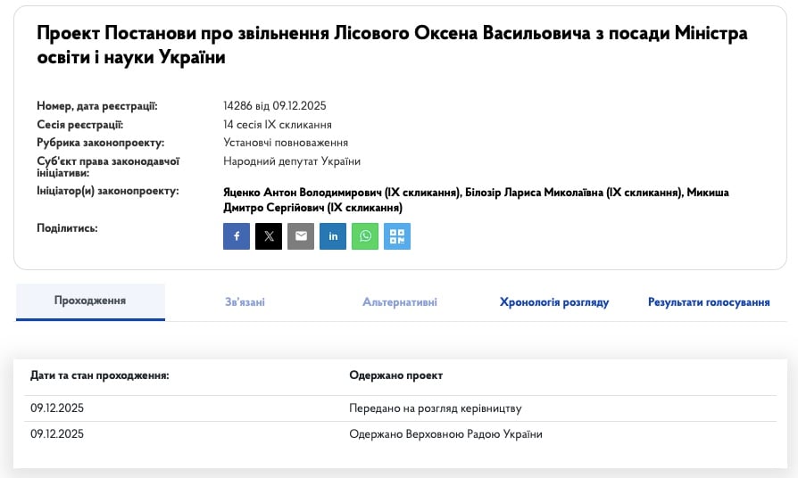
Task: Click the Установчі повноваження value
Action: pos(286,143)
